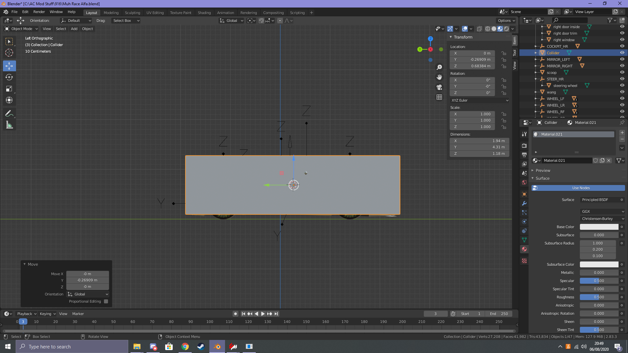628x353 pixels.
Task: Open the Object properties tab (orange square)
Action: coord(524,194)
